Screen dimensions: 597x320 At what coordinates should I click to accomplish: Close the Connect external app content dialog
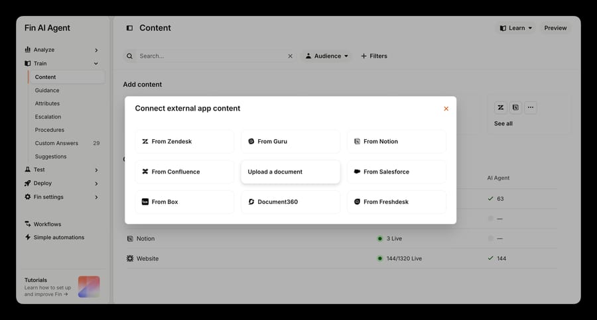[x=446, y=109]
